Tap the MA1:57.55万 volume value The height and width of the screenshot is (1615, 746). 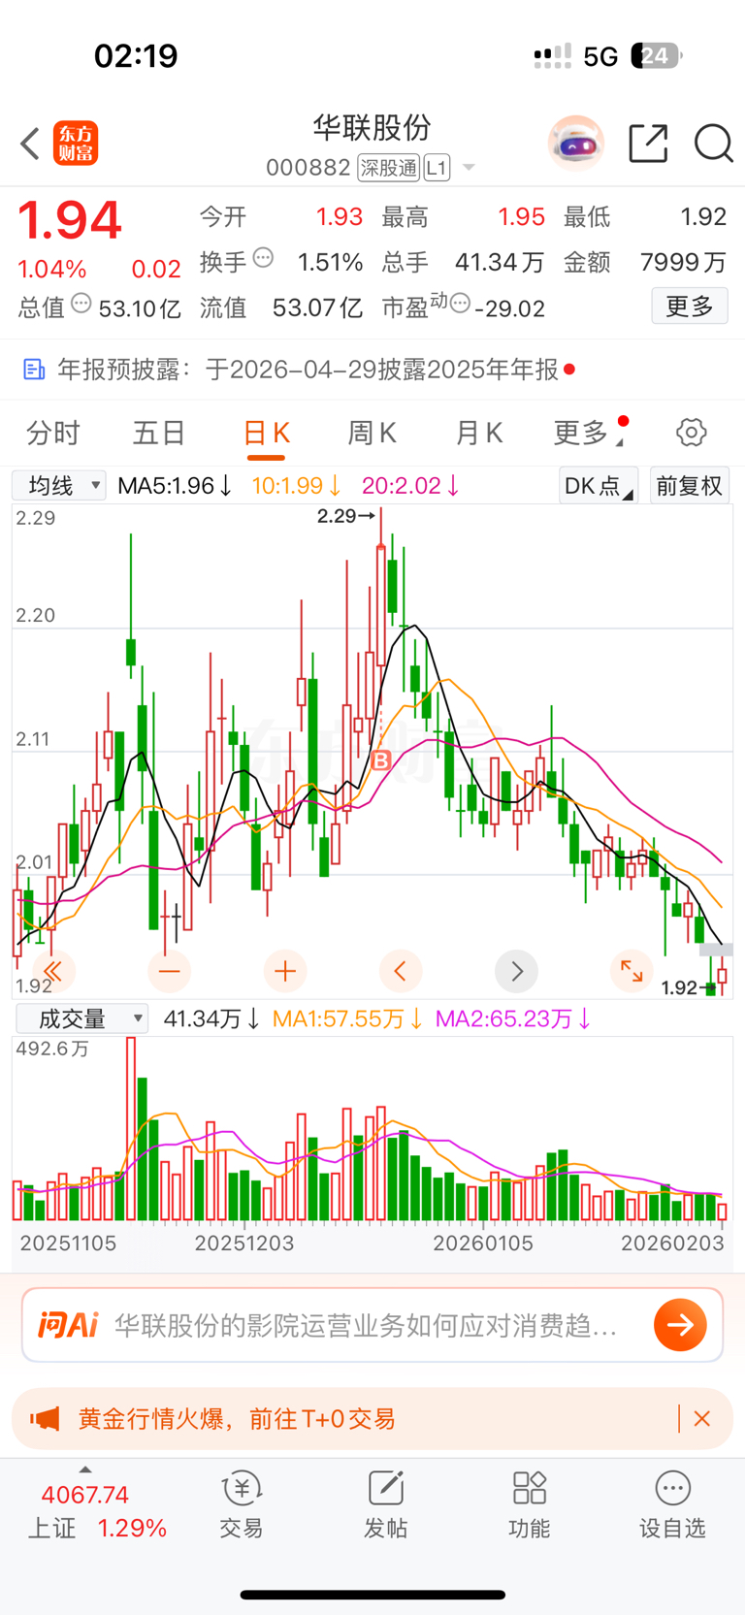click(x=348, y=1018)
